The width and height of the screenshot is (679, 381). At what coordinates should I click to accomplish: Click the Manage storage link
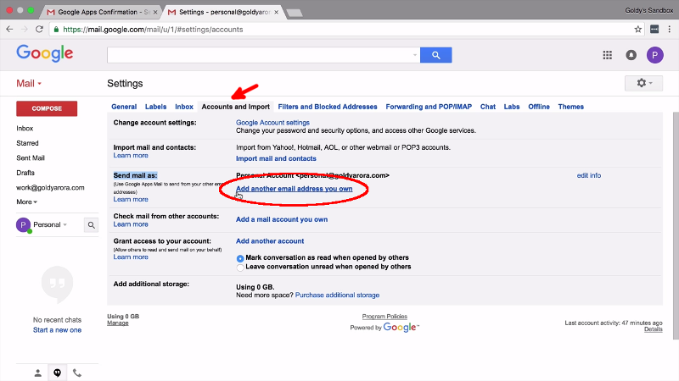(118, 323)
